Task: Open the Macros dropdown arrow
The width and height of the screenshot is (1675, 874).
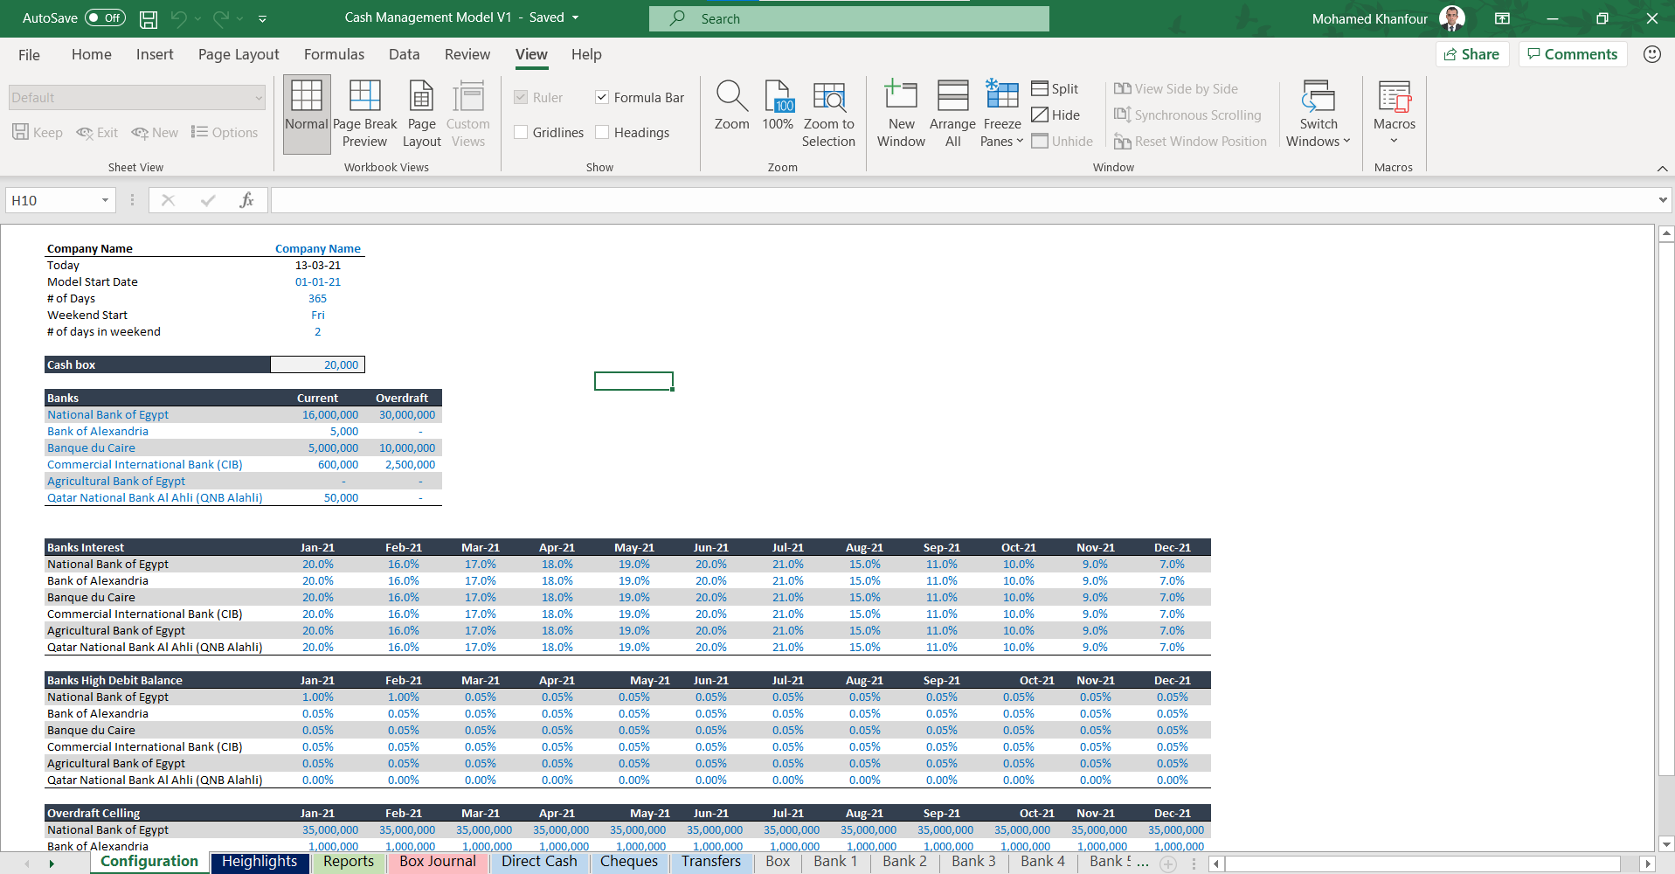Action: pyautogui.click(x=1394, y=141)
